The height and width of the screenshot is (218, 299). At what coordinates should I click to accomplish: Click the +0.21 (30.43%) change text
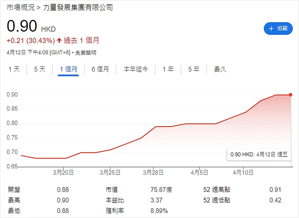[31, 40]
